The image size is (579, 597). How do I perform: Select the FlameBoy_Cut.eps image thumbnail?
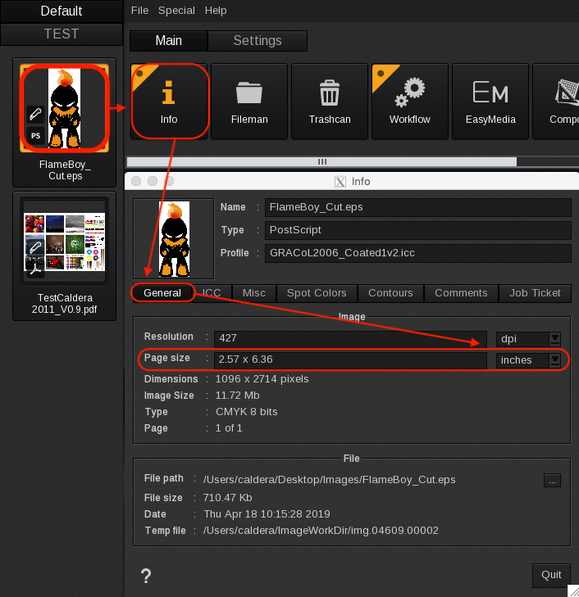coord(65,108)
